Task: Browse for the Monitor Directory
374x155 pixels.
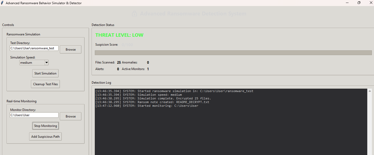Action: [70, 116]
